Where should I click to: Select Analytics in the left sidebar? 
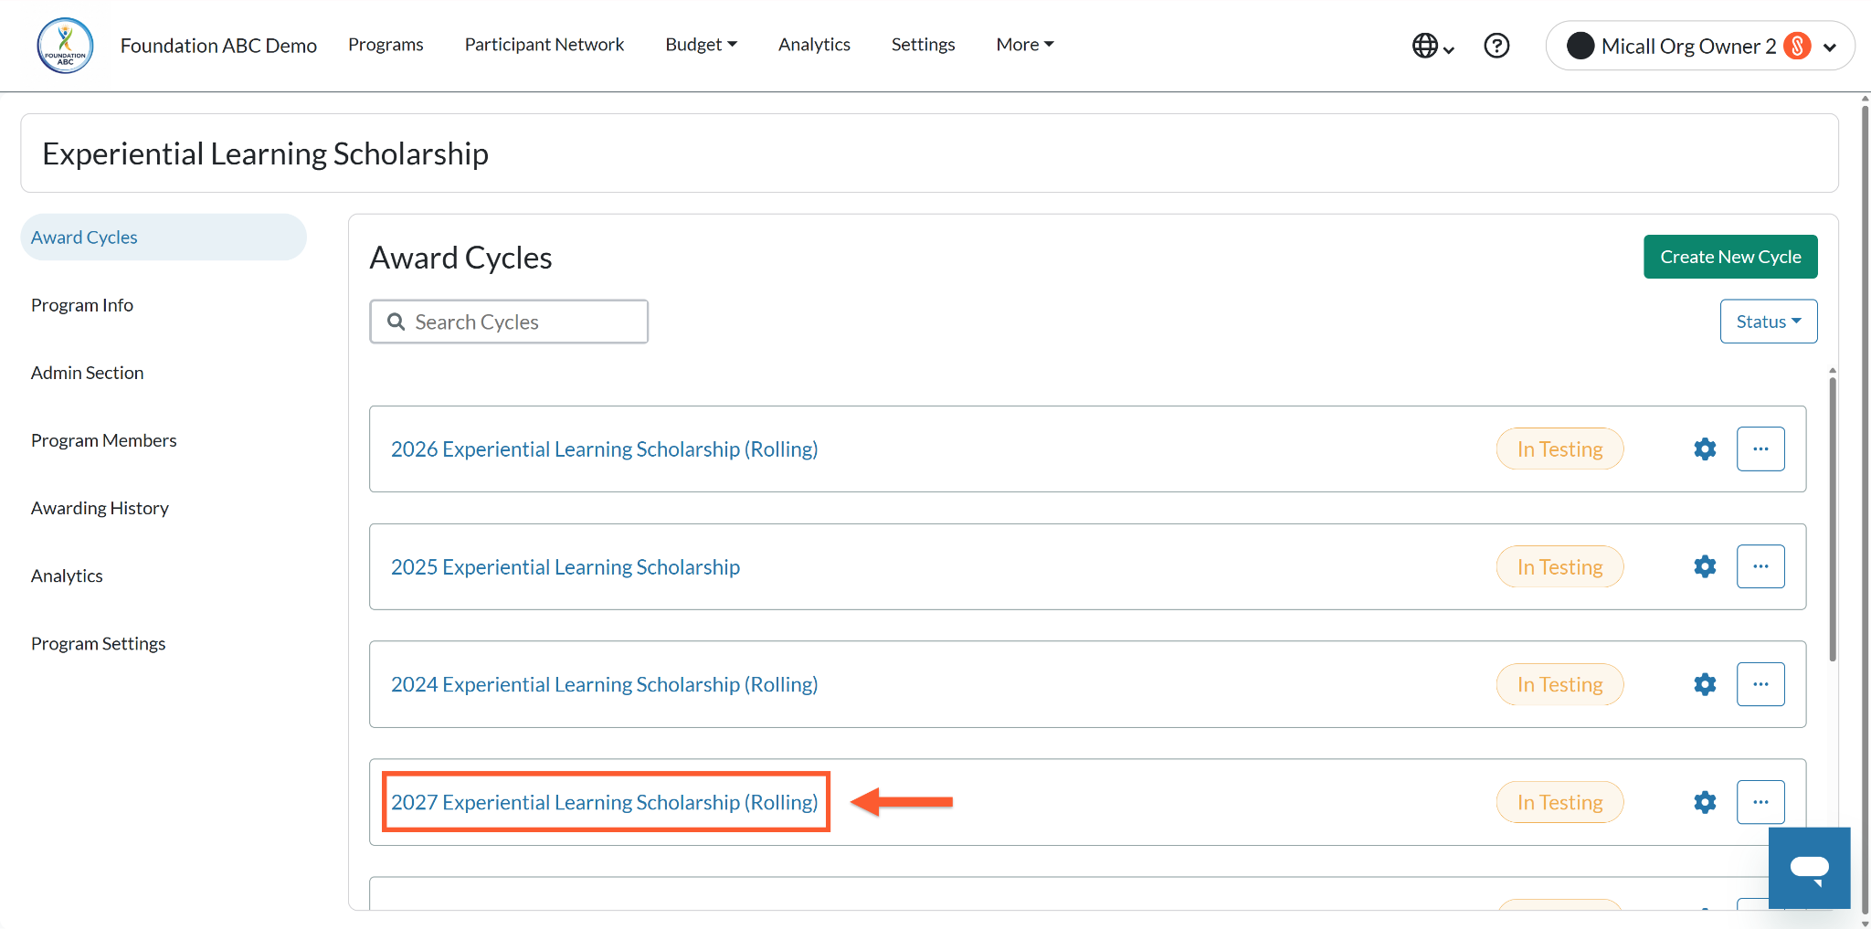tap(67, 576)
